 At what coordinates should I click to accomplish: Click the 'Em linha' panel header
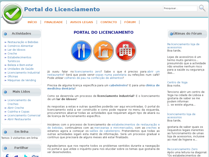pos(22,132)
